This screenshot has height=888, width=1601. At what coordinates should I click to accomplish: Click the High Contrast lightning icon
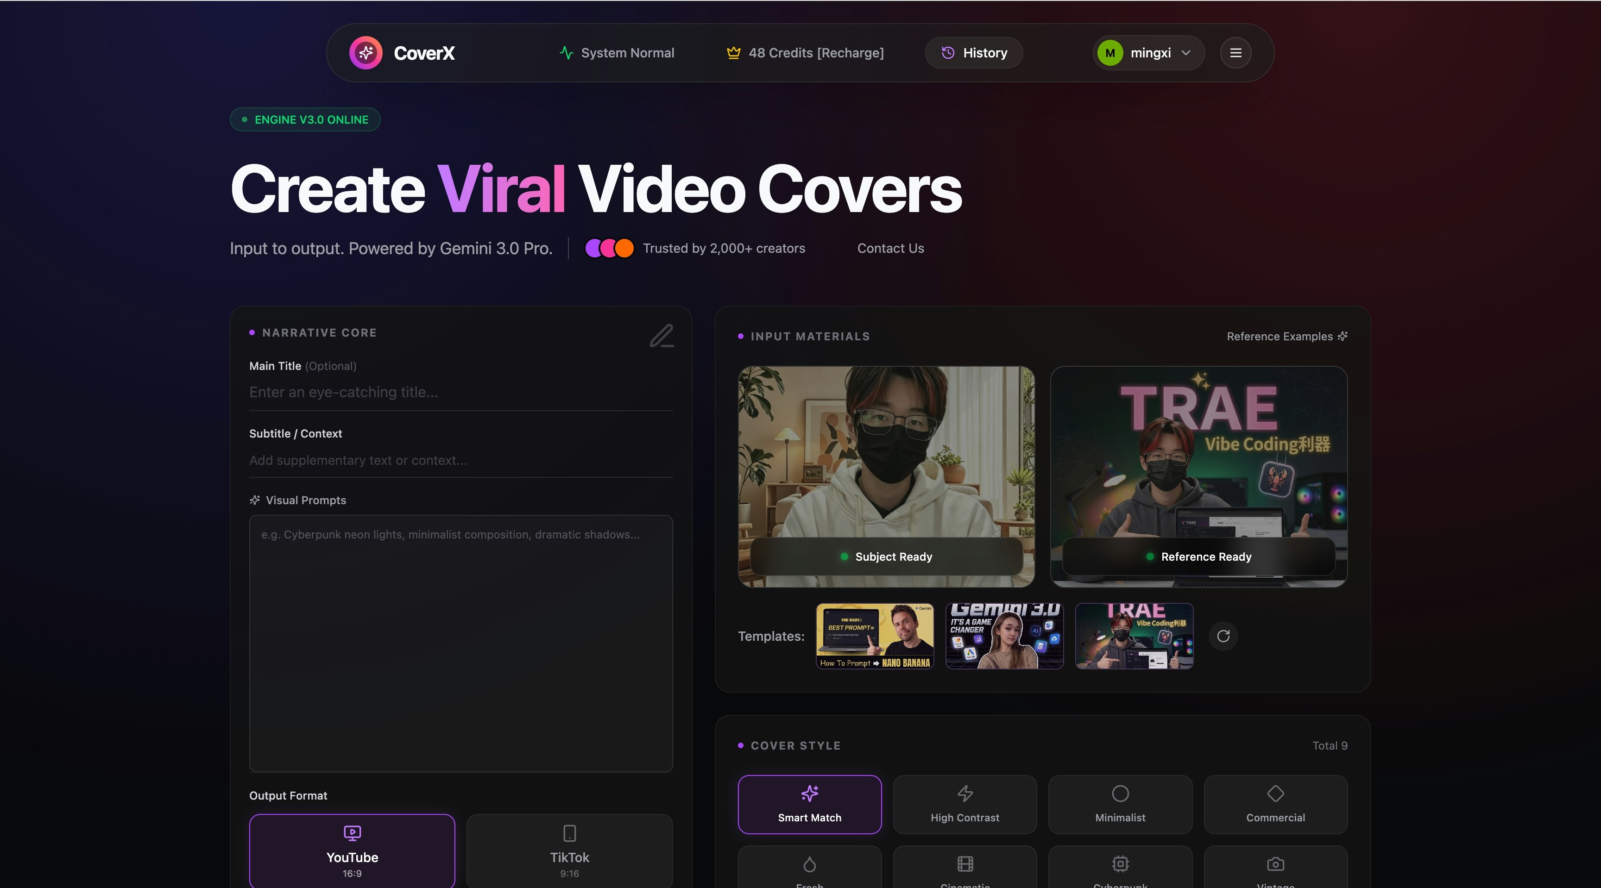(965, 793)
